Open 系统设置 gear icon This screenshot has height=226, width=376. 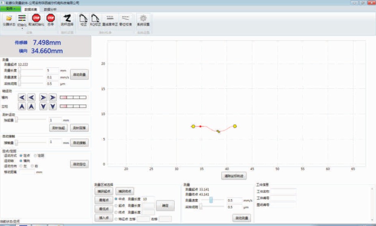(143, 19)
